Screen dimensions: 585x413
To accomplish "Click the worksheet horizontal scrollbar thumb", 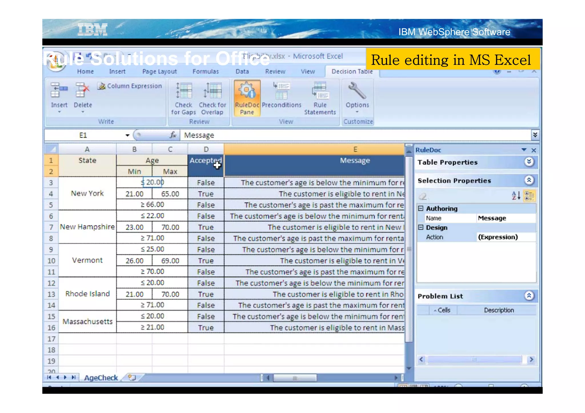I will [295, 378].
